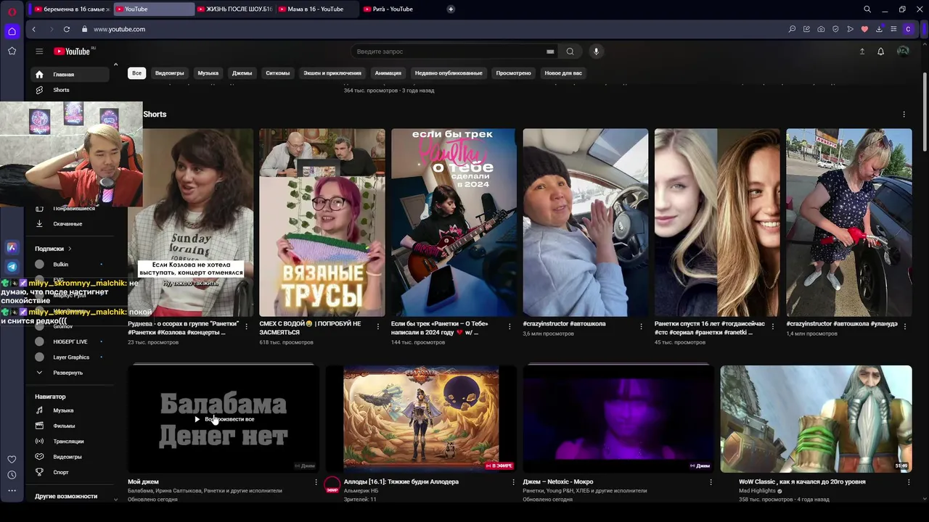Switch to Рита - YouTube tab

pos(398,9)
